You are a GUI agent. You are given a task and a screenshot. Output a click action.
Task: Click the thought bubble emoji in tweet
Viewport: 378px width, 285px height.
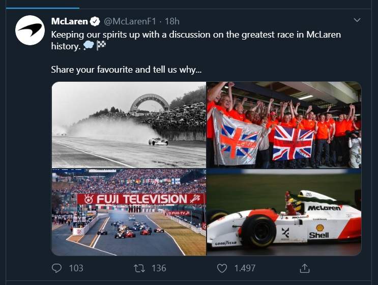click(x=88, y=45)
